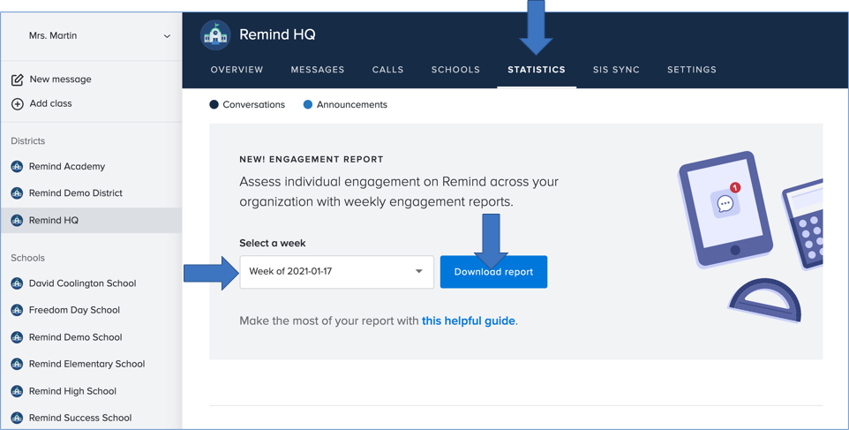Click the New message compose icon
The height and width of the screenshot is (430, 849).
point(18,79)
